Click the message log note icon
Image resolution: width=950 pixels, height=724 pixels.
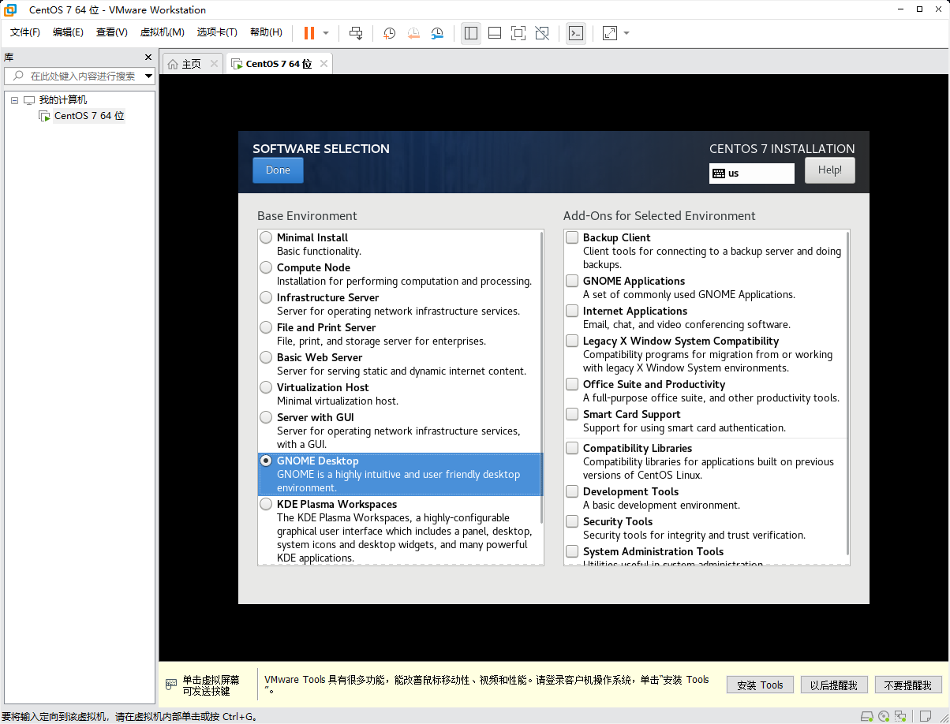[x=924, y=716]
